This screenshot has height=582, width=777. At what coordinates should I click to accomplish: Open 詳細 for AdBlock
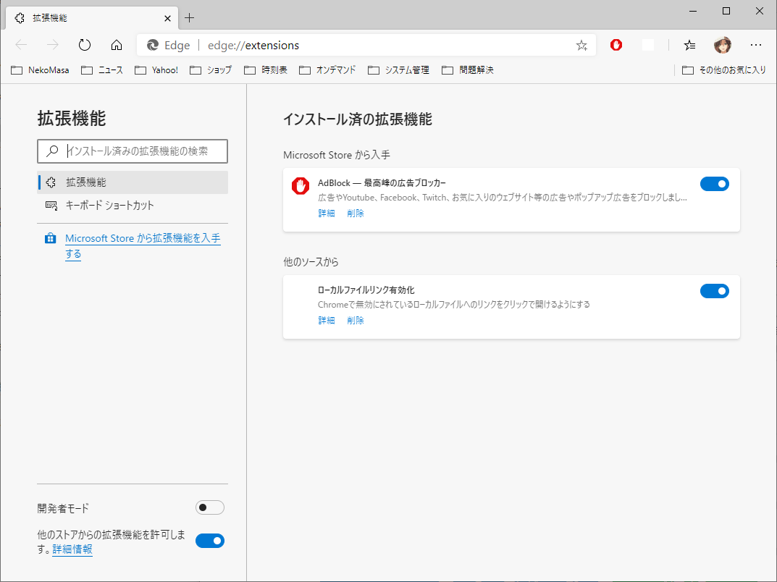point(327,214)
